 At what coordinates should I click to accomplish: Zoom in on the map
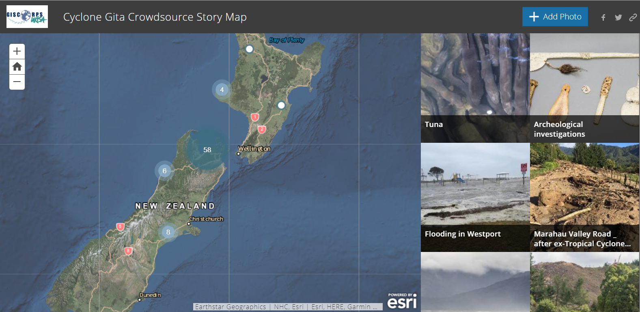click(17, 52)
